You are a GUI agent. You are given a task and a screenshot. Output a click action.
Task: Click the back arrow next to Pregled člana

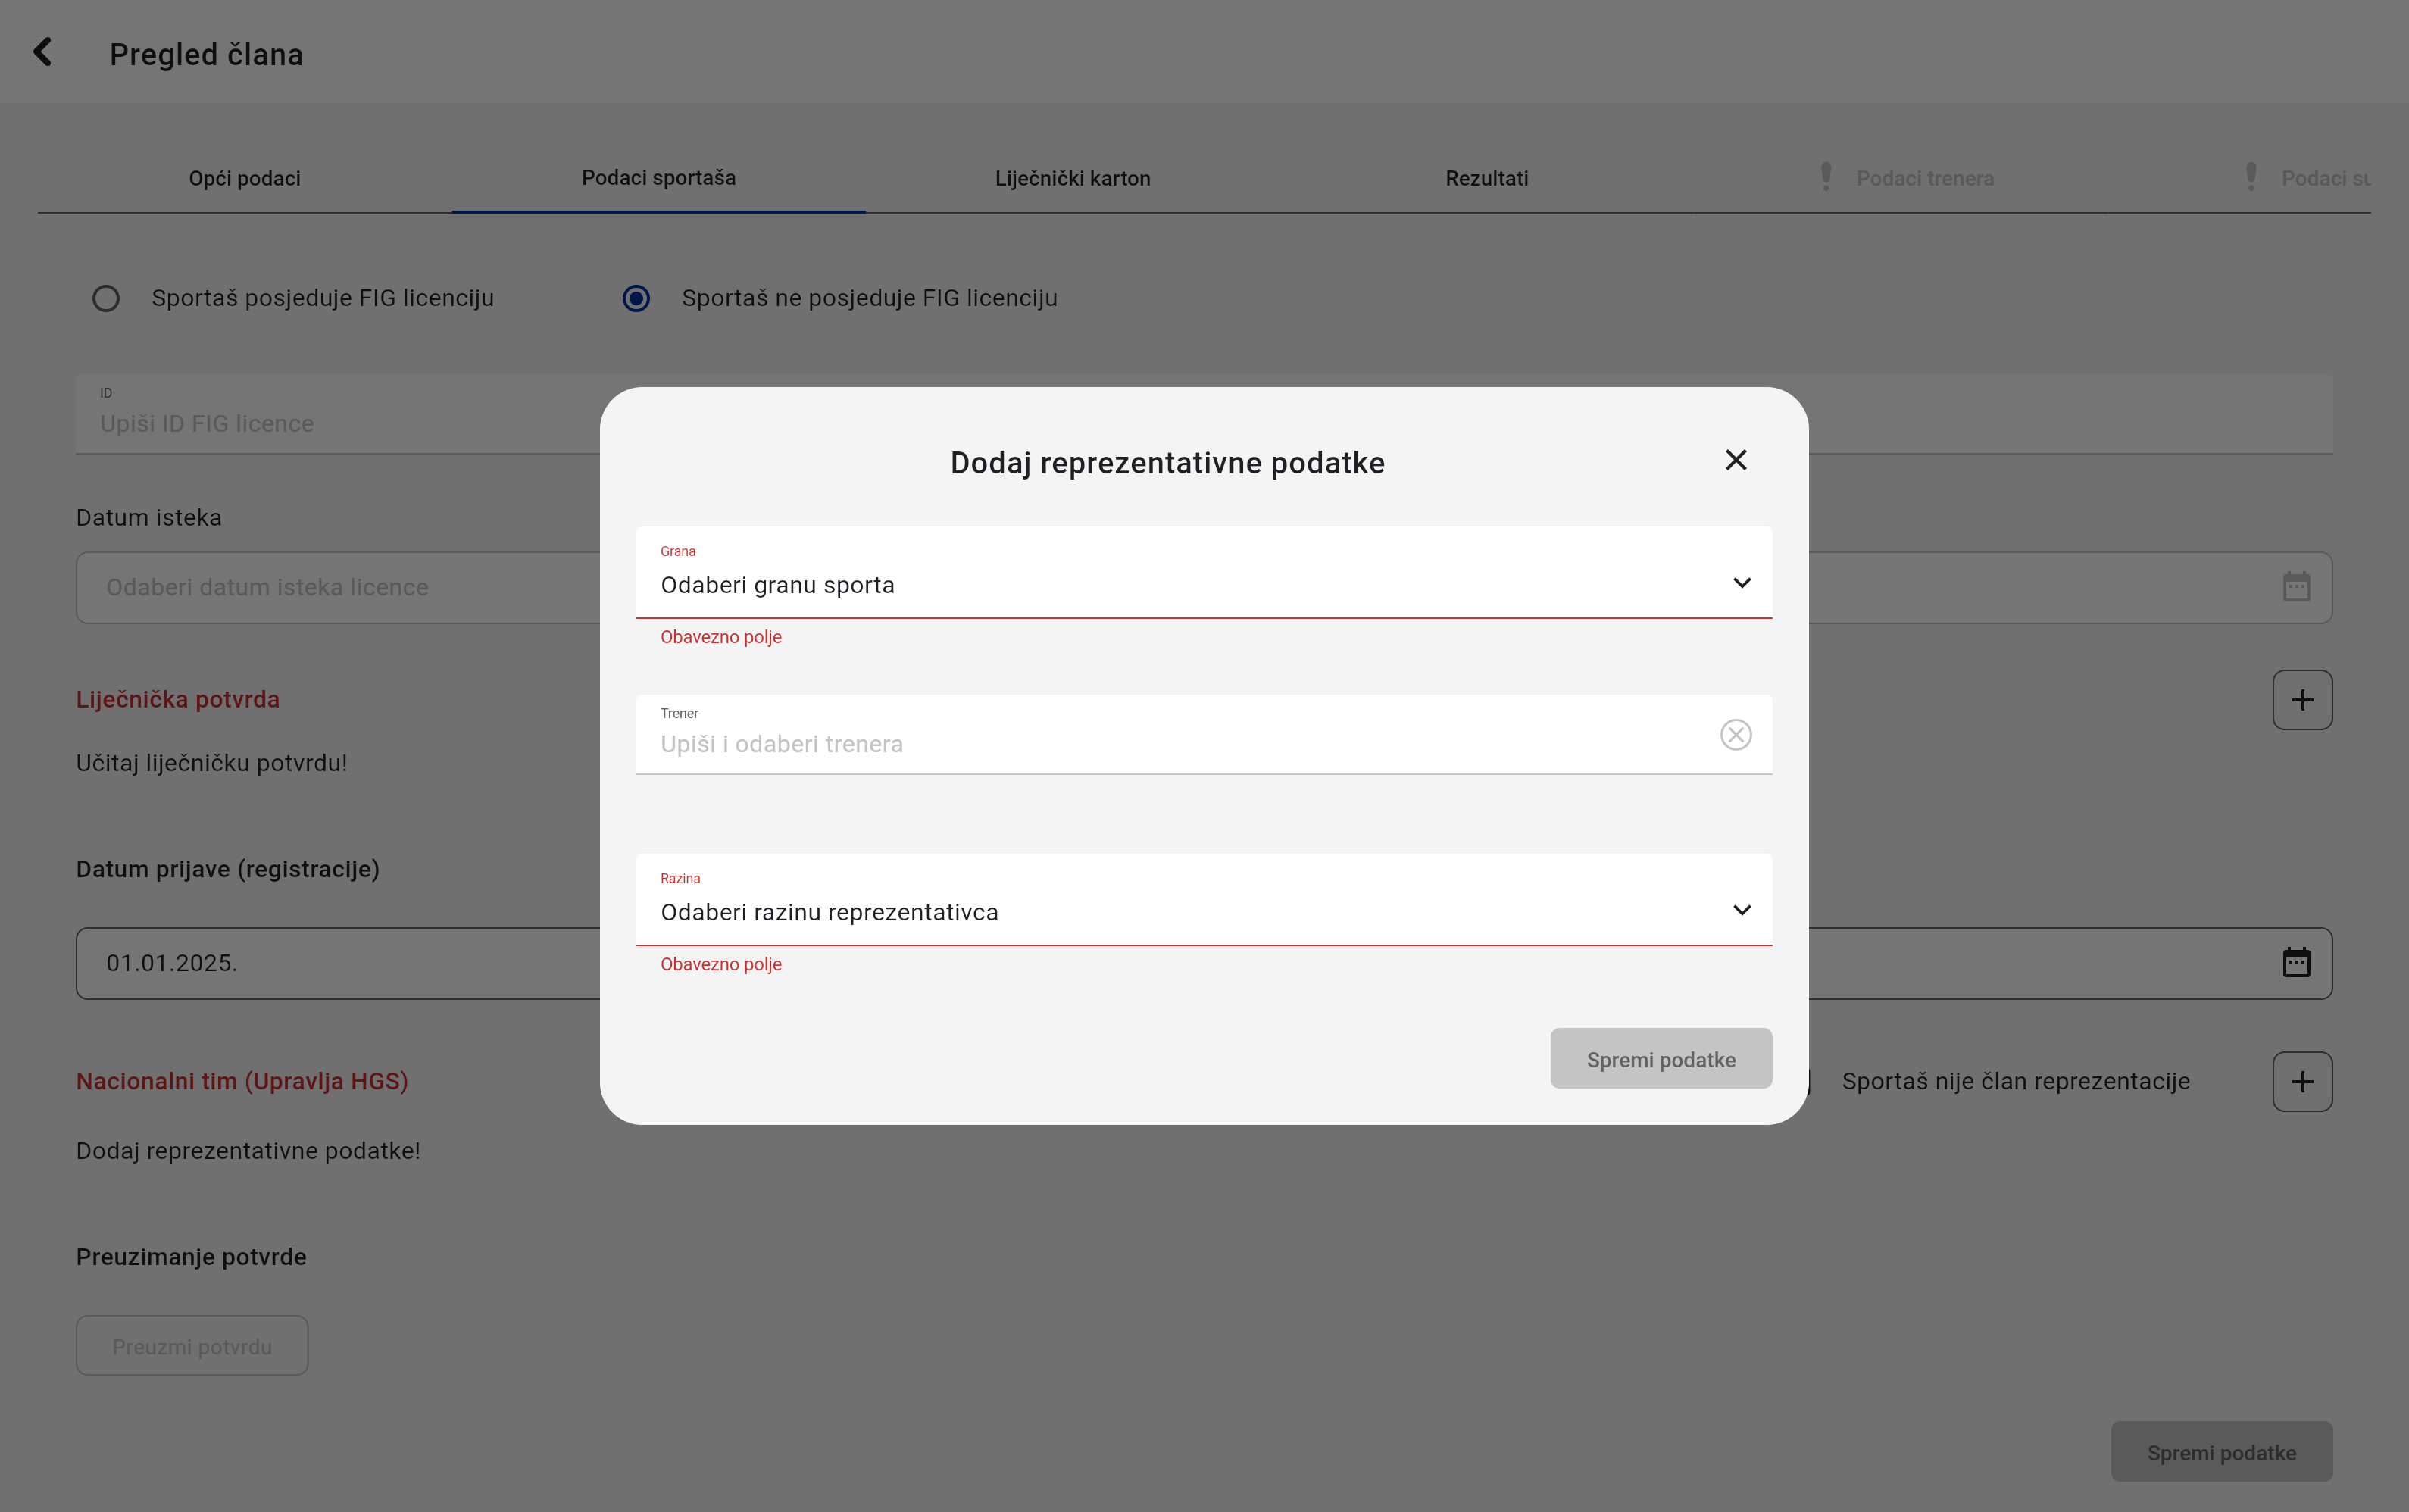42,52
